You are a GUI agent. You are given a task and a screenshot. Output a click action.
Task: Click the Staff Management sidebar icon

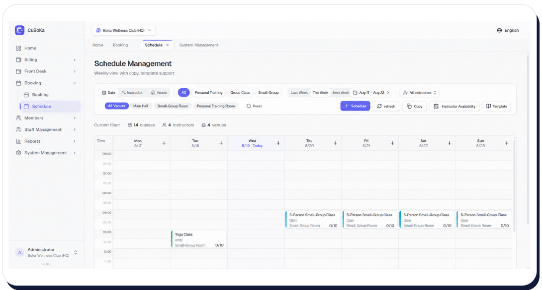(x=19, y=129)
